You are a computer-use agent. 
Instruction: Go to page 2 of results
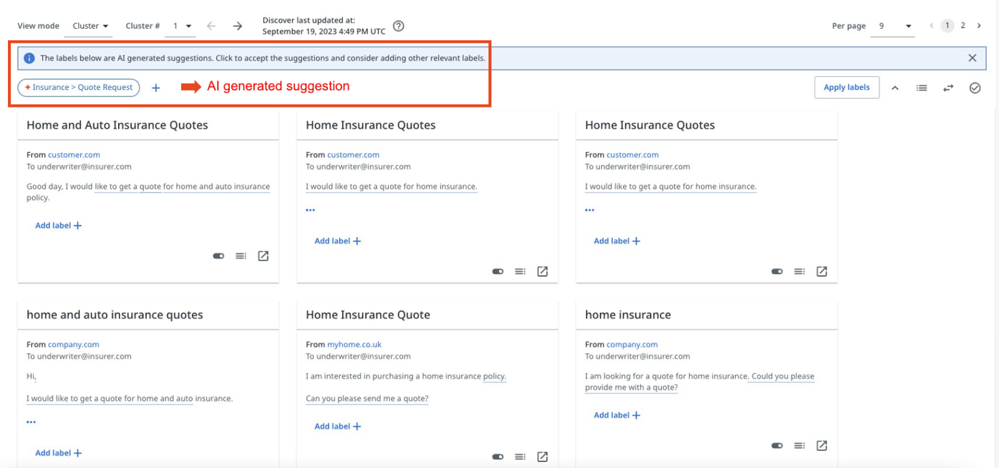coord(963,26)
